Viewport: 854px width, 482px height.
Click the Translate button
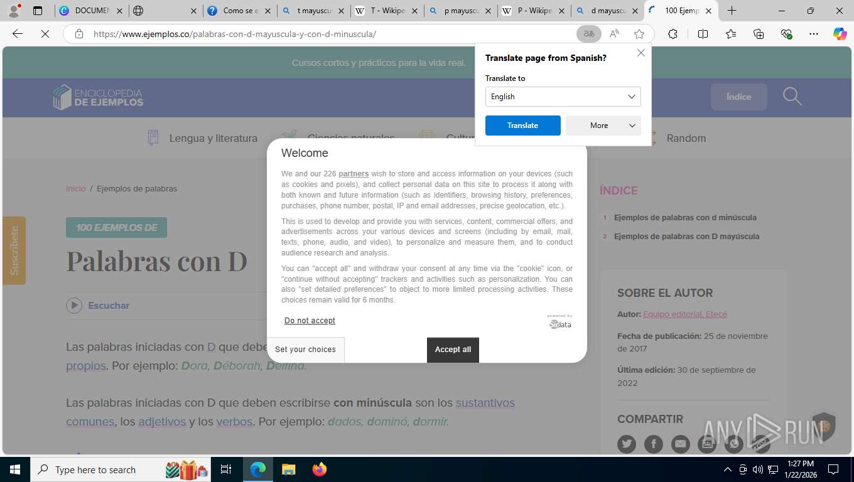click(x=522, y=126)
